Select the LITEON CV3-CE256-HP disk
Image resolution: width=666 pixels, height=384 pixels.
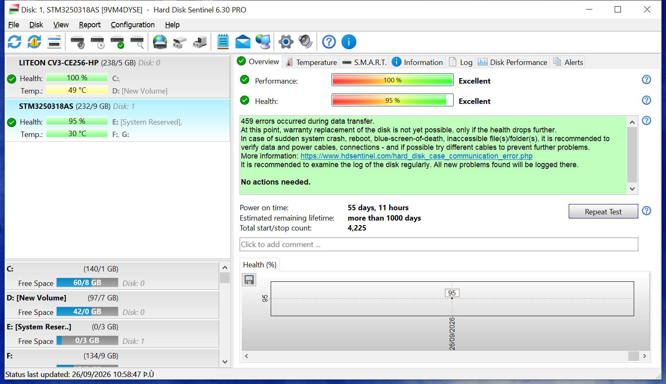118,77
